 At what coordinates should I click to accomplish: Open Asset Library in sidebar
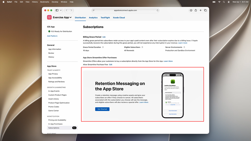[54, 99]
